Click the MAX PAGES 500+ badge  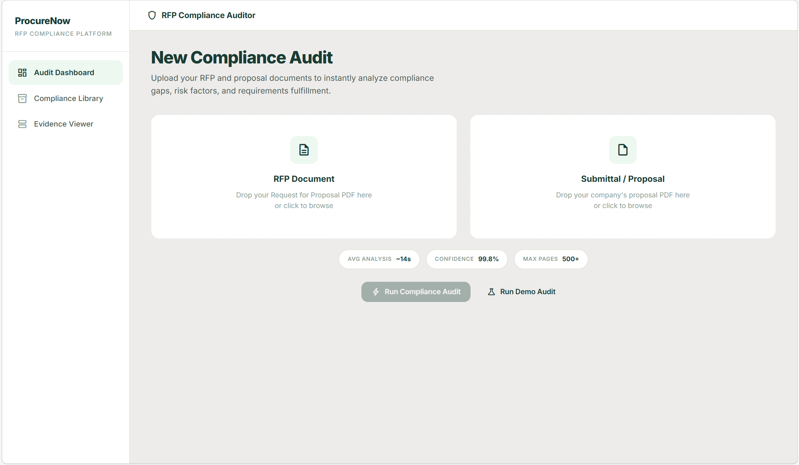click(551, 259)
